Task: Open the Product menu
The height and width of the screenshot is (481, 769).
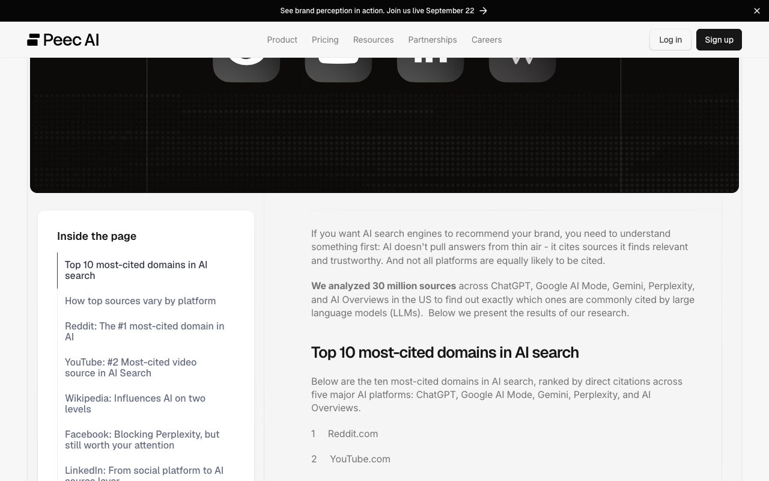Action: click(282, 40)
